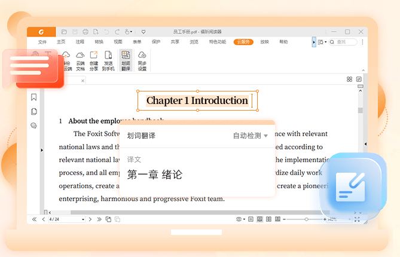Switch to the 放映 ribbon tab
Screen dimensions: 400x257
click(264, 42)
